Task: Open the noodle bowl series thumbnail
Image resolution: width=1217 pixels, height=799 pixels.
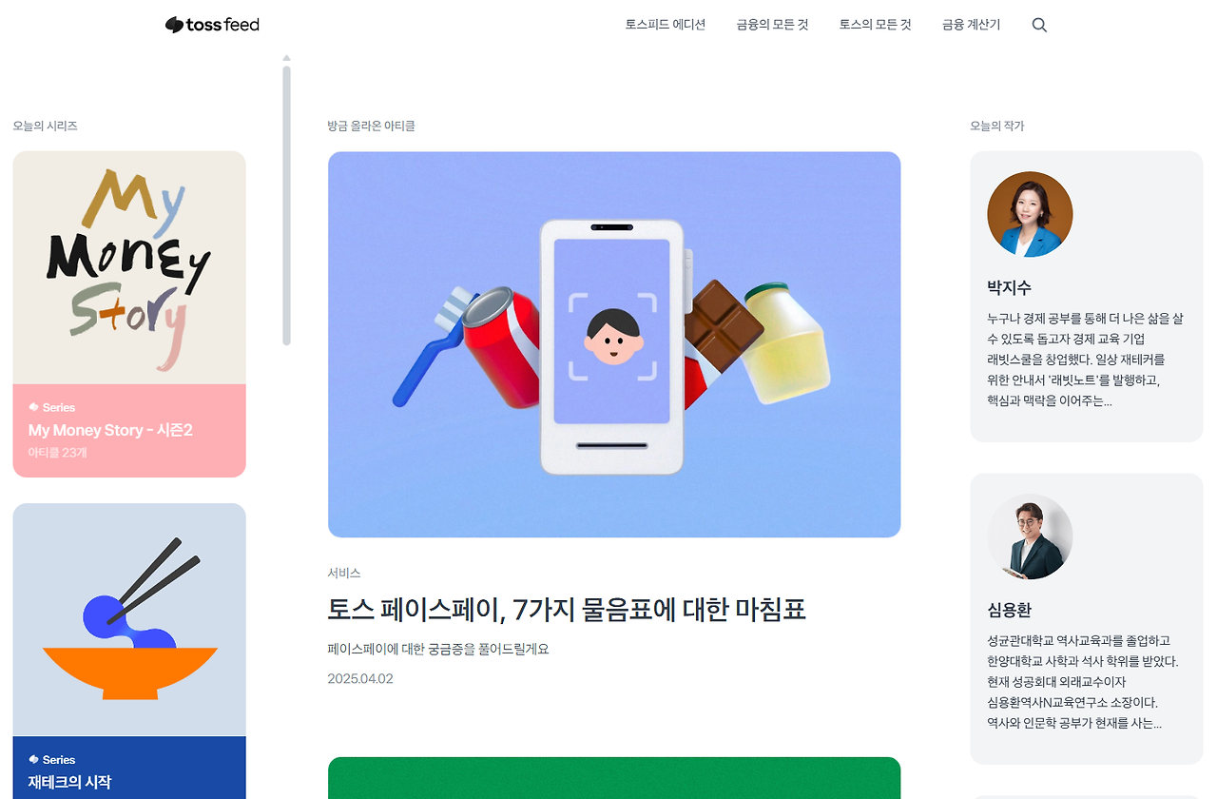Action: point(129,619)
